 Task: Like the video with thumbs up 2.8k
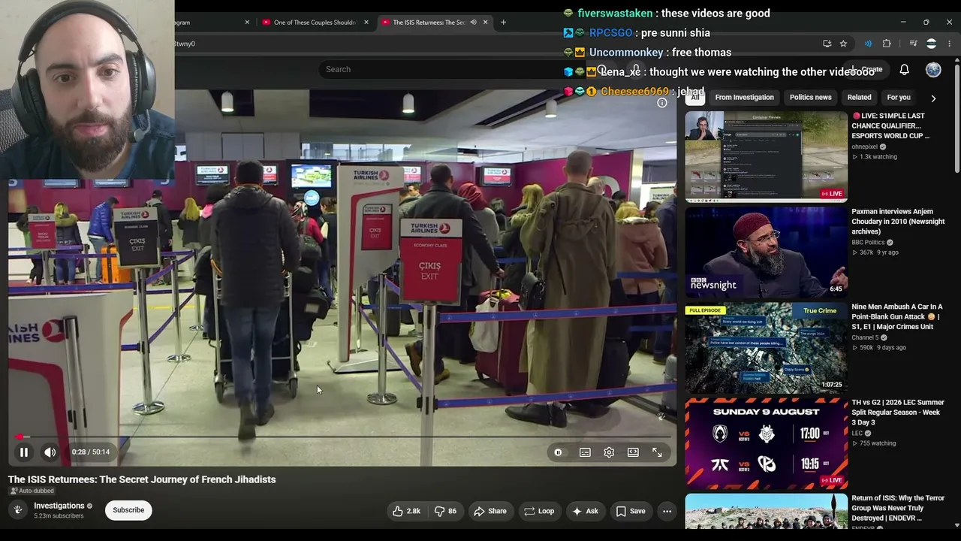pyautogui.click(x=406, y=511)
